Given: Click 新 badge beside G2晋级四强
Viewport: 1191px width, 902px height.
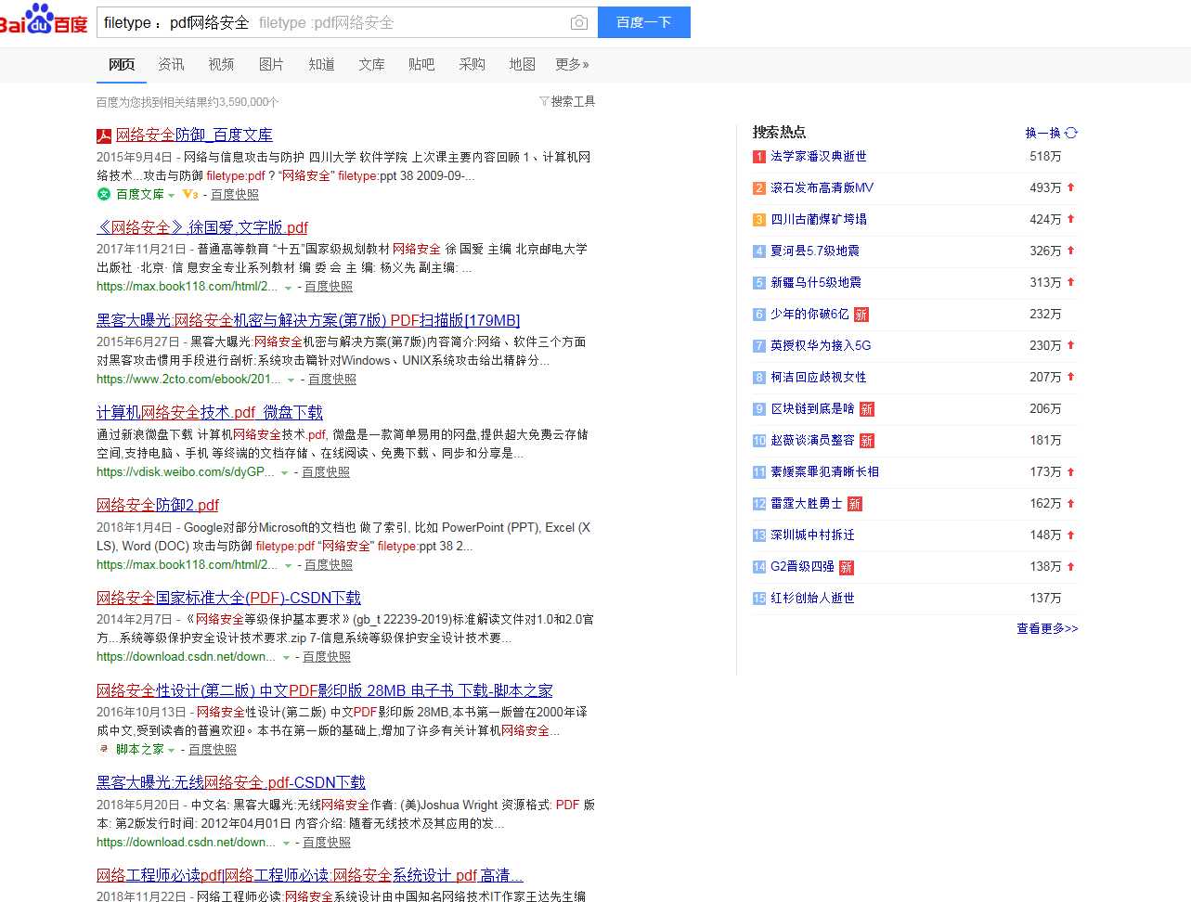Looking at the screenshot, I should (847, 567).
